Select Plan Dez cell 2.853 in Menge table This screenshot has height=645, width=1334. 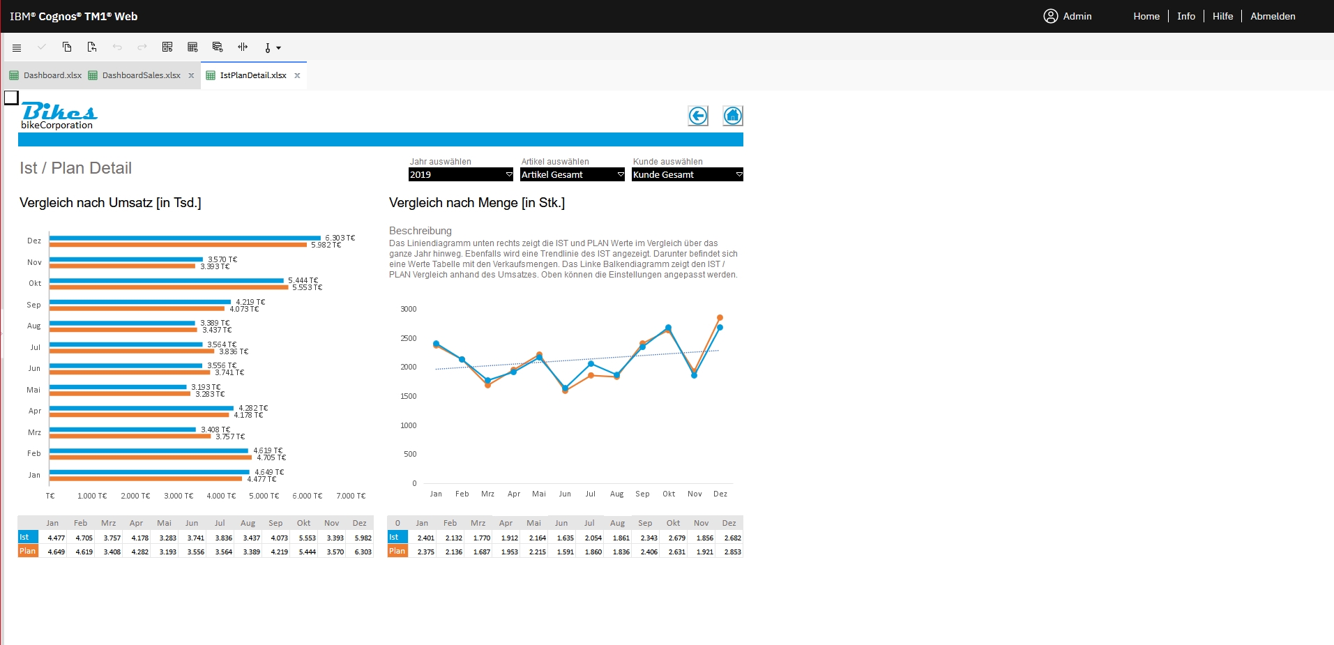pos(729,552)
